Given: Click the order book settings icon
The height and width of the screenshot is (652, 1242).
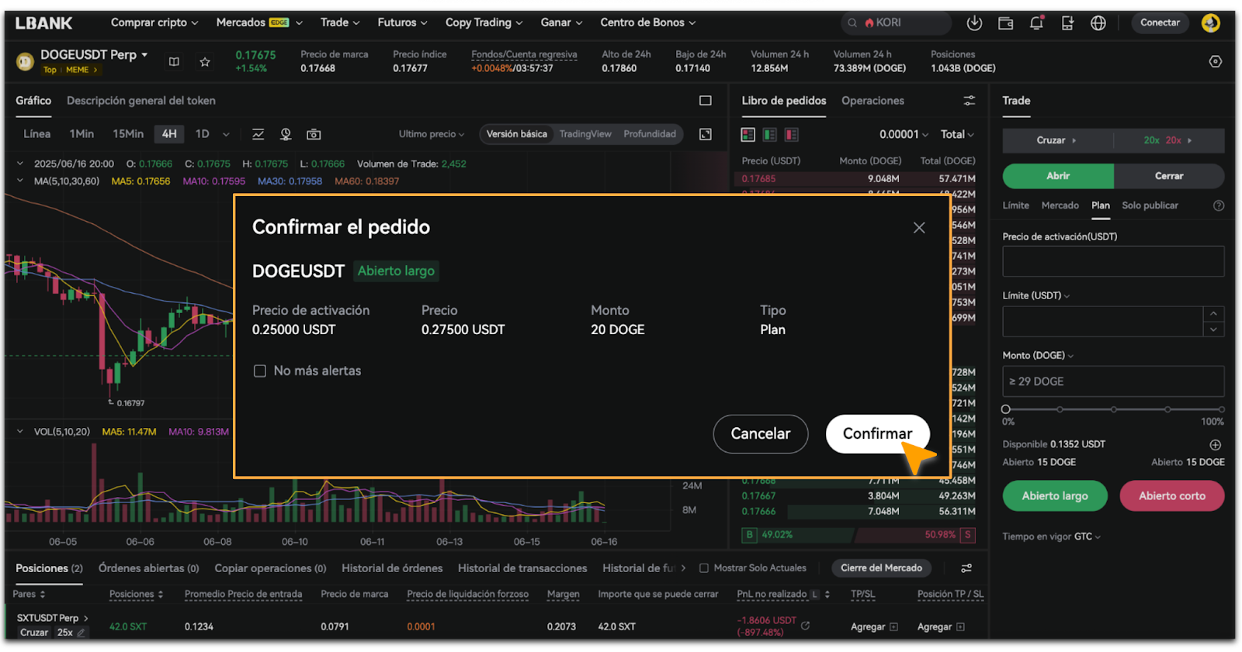Looking at the screenshot, I should [x=969, y=101].
